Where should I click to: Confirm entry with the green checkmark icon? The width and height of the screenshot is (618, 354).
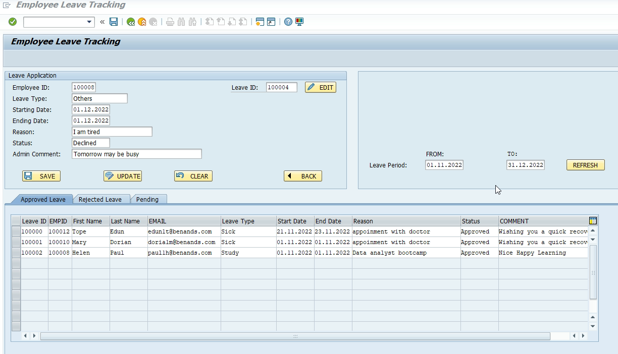point(11,22)
